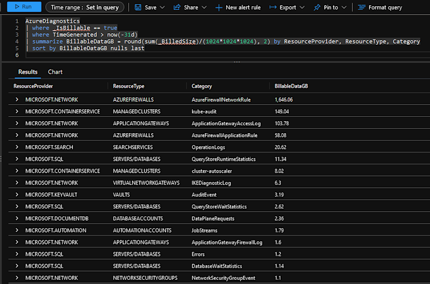Open the Export dropdown arrow
Viewport: 430px width, 284px height.
click(x=302, y=7)
